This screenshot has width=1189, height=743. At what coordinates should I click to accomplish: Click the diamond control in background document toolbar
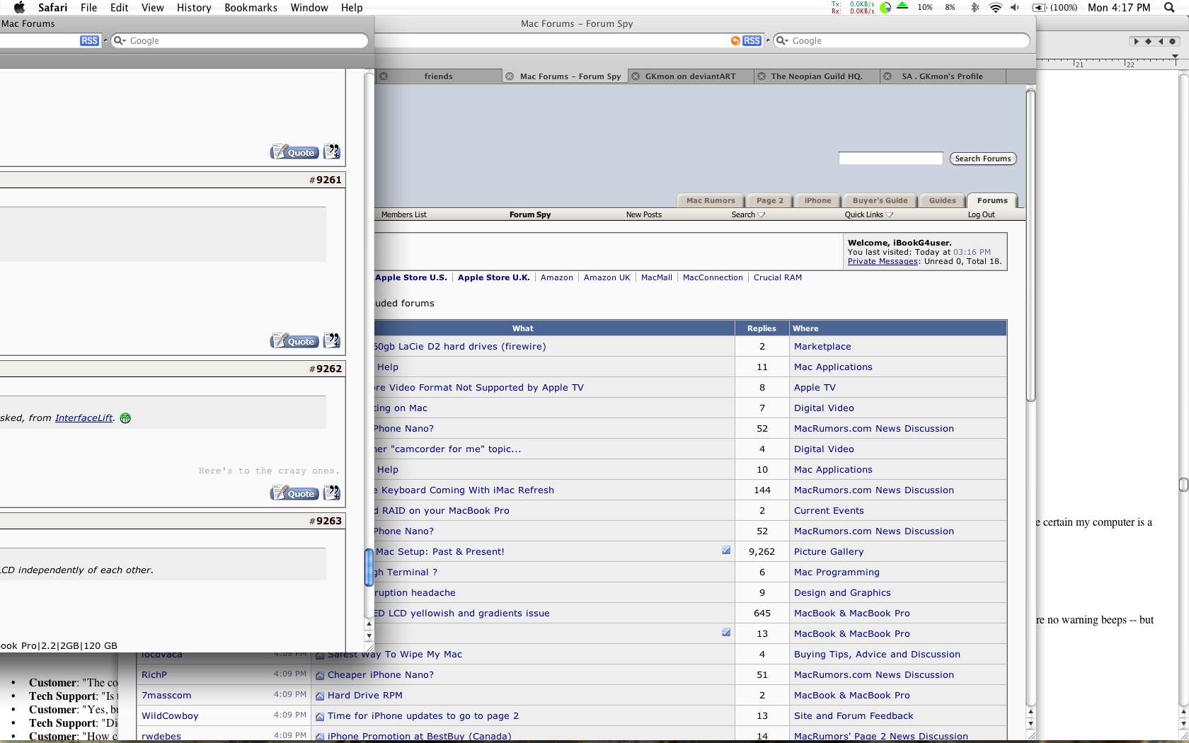1148,41
